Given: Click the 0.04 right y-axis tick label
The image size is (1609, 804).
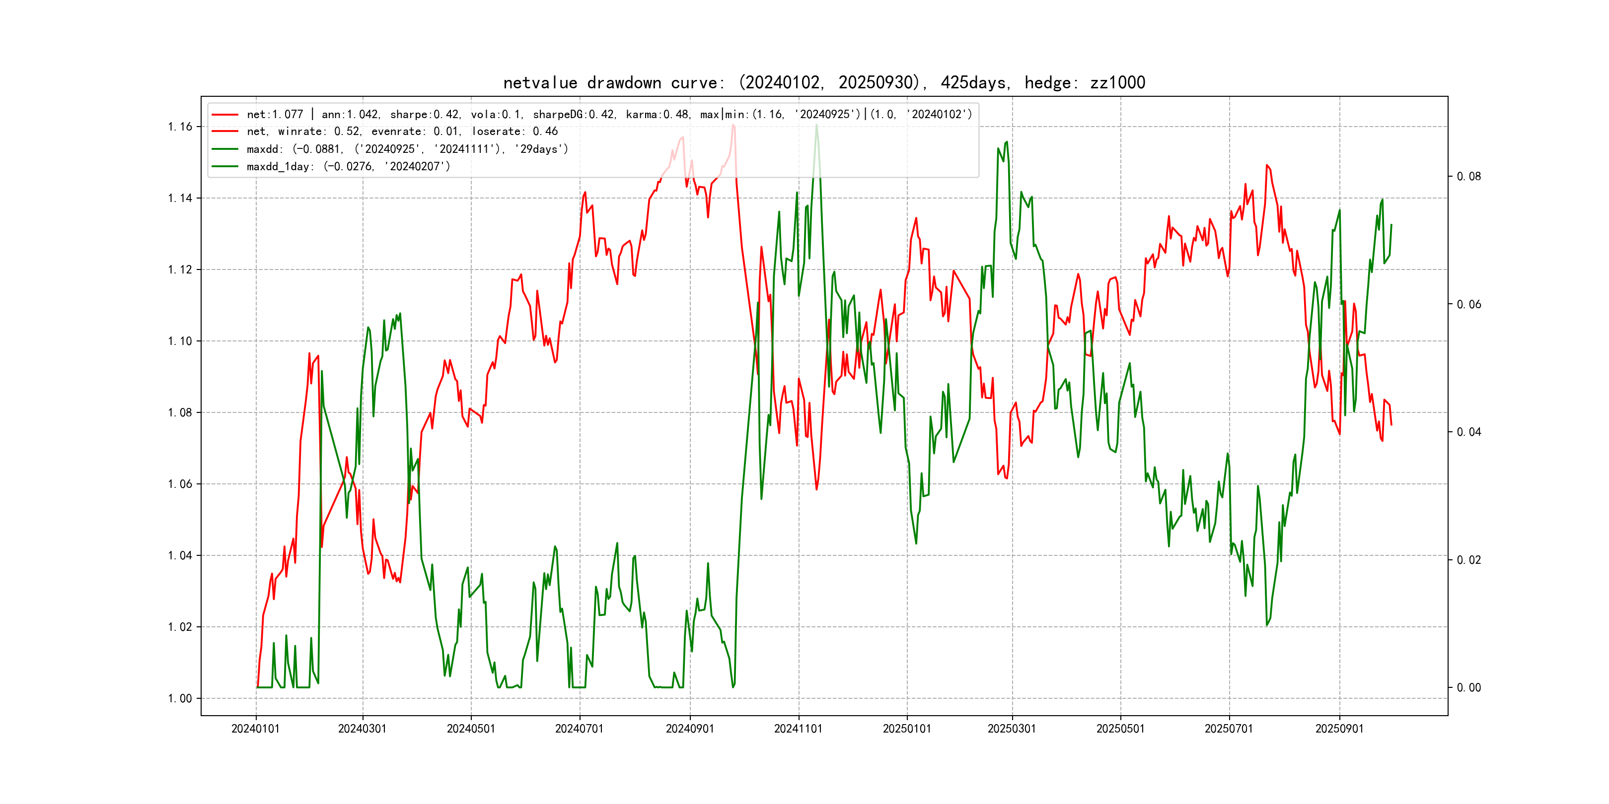Looking at the screenshot, I should 1468,432.
